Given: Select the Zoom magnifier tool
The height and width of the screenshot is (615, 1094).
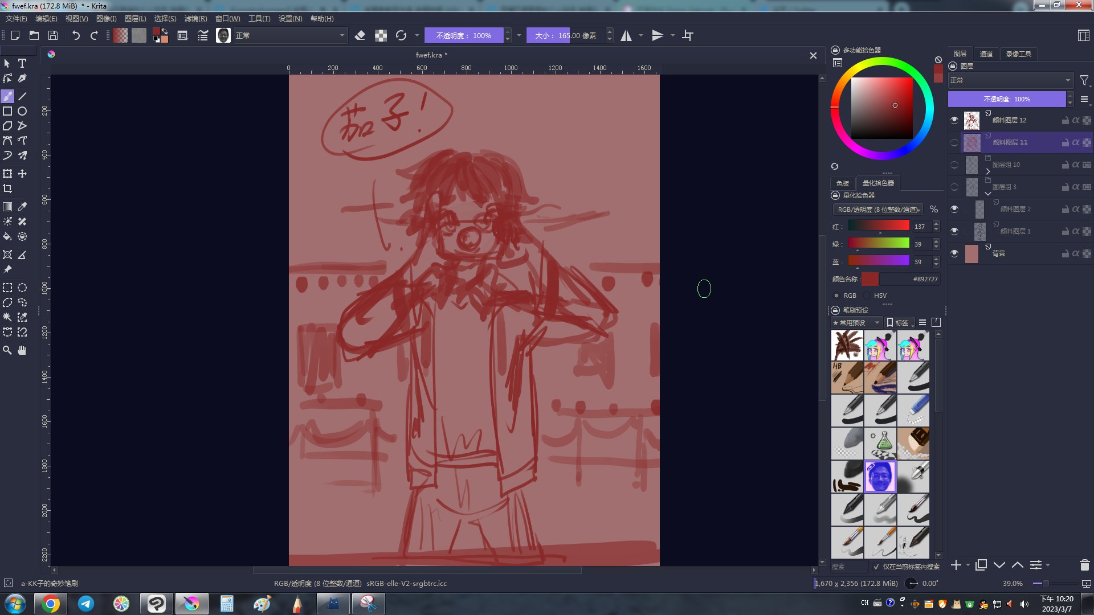Looking at the screenshot, I should tap(7, 350).
